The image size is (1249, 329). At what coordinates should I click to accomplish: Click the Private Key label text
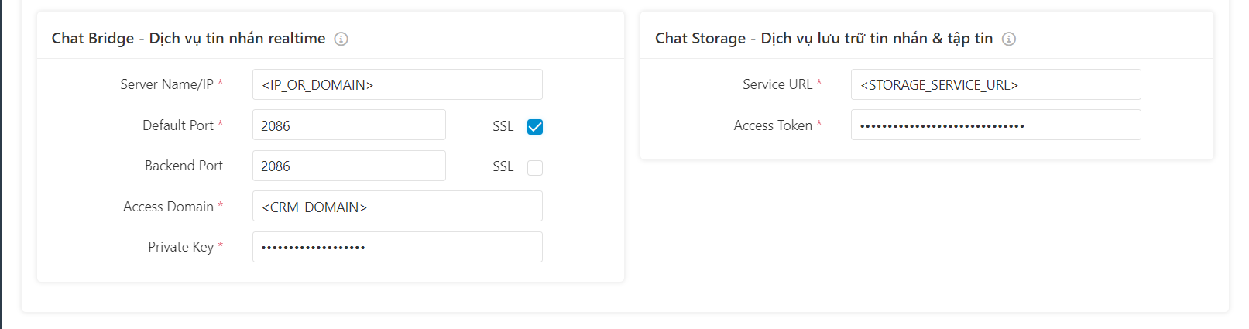180,247
